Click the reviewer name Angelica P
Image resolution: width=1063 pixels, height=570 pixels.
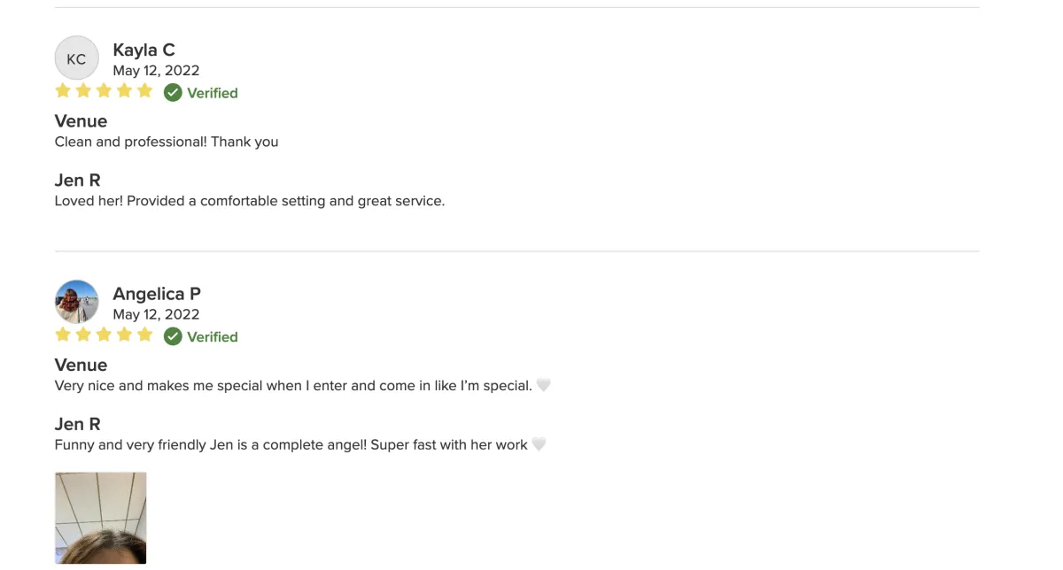tap(157, 294)
